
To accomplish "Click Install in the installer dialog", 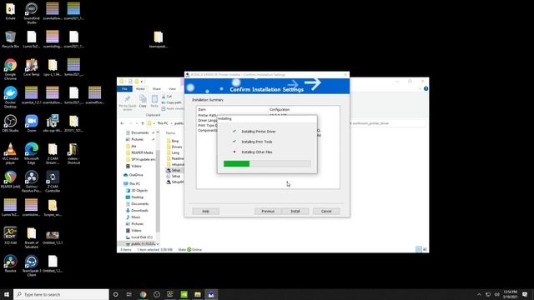I will (x=295, y=211).
